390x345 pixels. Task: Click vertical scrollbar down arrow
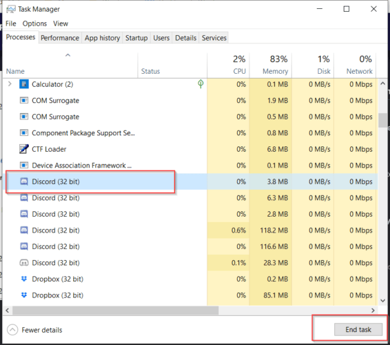[x=383, y=301]
